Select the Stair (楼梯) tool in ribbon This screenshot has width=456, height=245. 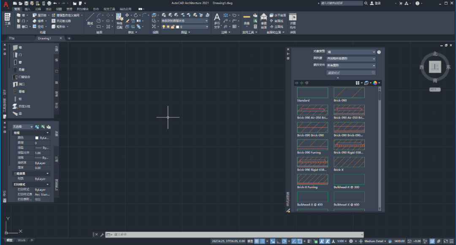pos(39,21)
